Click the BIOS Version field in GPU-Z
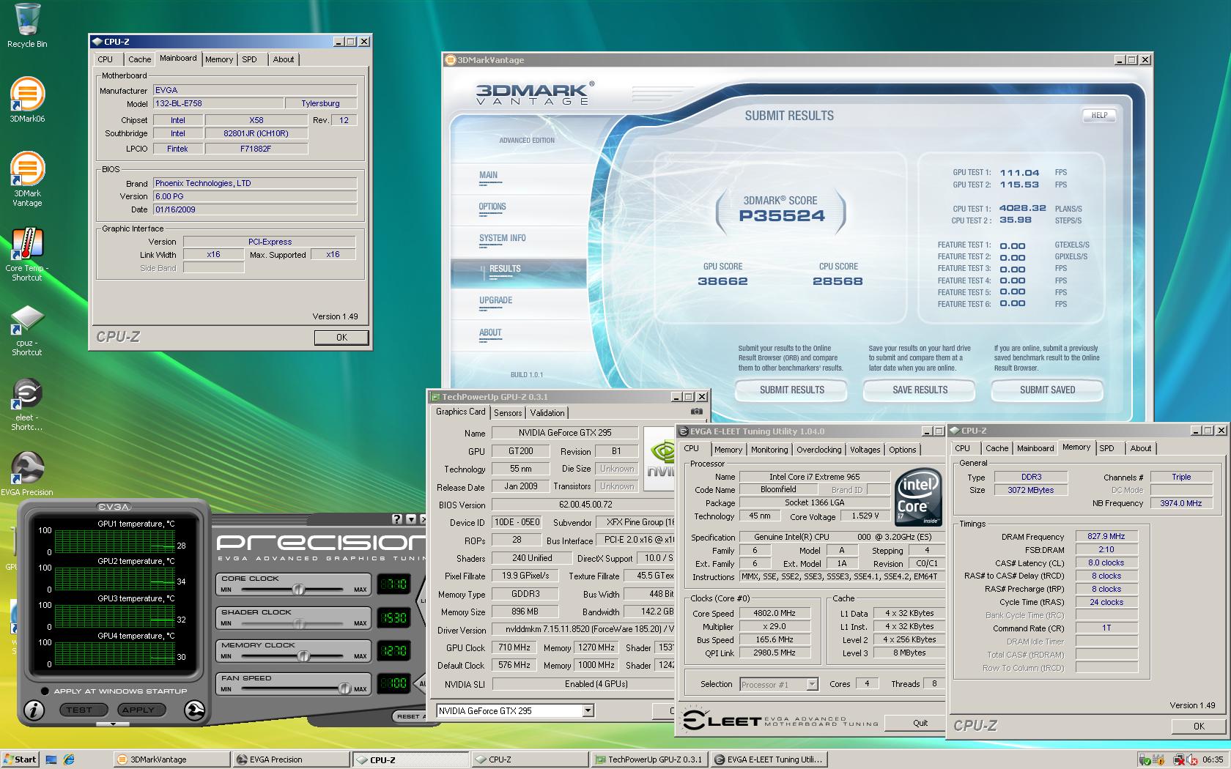 coord(584,505)
